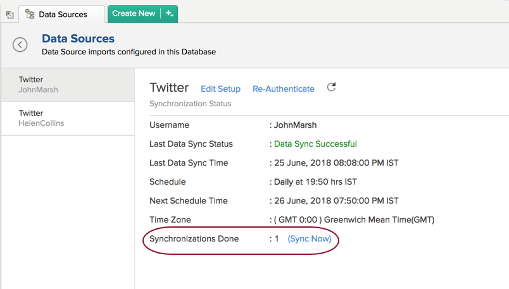Click the Username label
The height and width of the screenshot is (289, 509).
(x=169, y=125)
